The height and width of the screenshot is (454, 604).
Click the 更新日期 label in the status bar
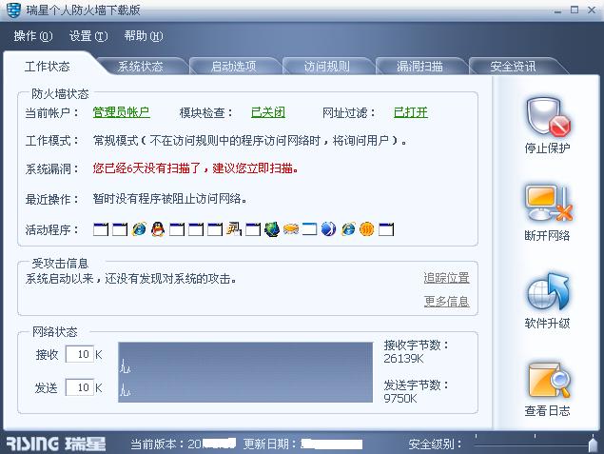269,444
